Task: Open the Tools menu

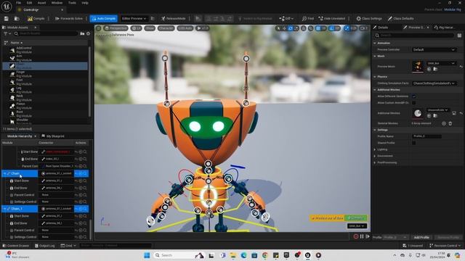Action: pos(72,3)
